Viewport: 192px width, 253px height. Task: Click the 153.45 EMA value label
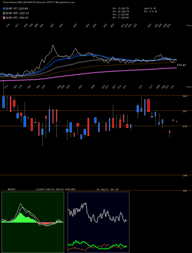click(181, 65)
